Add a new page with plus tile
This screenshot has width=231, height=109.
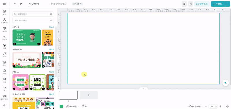point(89,95)
